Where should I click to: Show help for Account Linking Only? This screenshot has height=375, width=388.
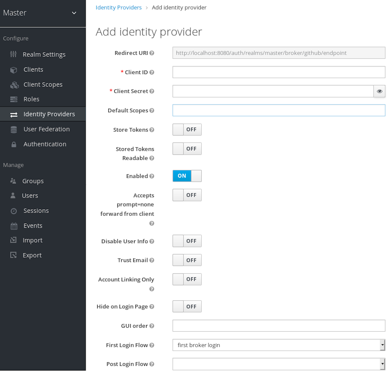pyautogui.click(x=152, y=289)
